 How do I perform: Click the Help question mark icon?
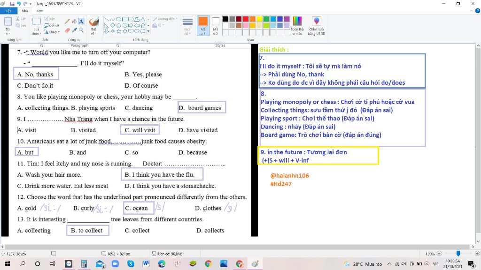coord(477,11)
